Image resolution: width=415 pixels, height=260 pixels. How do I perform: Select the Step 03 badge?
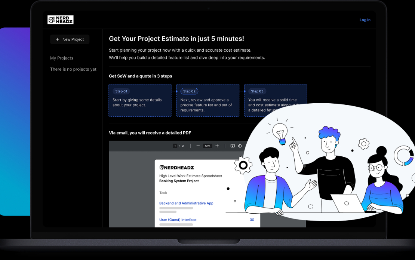click(257, 91)
